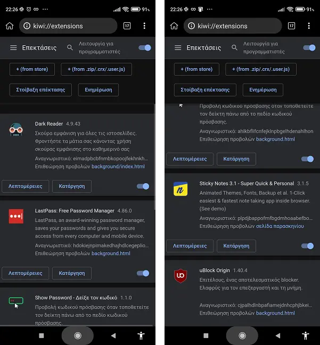The height and width of the screenshot is (345, 320).
Task: Toggle developer mode switch in left screenshot
Action: coord(145,48)
